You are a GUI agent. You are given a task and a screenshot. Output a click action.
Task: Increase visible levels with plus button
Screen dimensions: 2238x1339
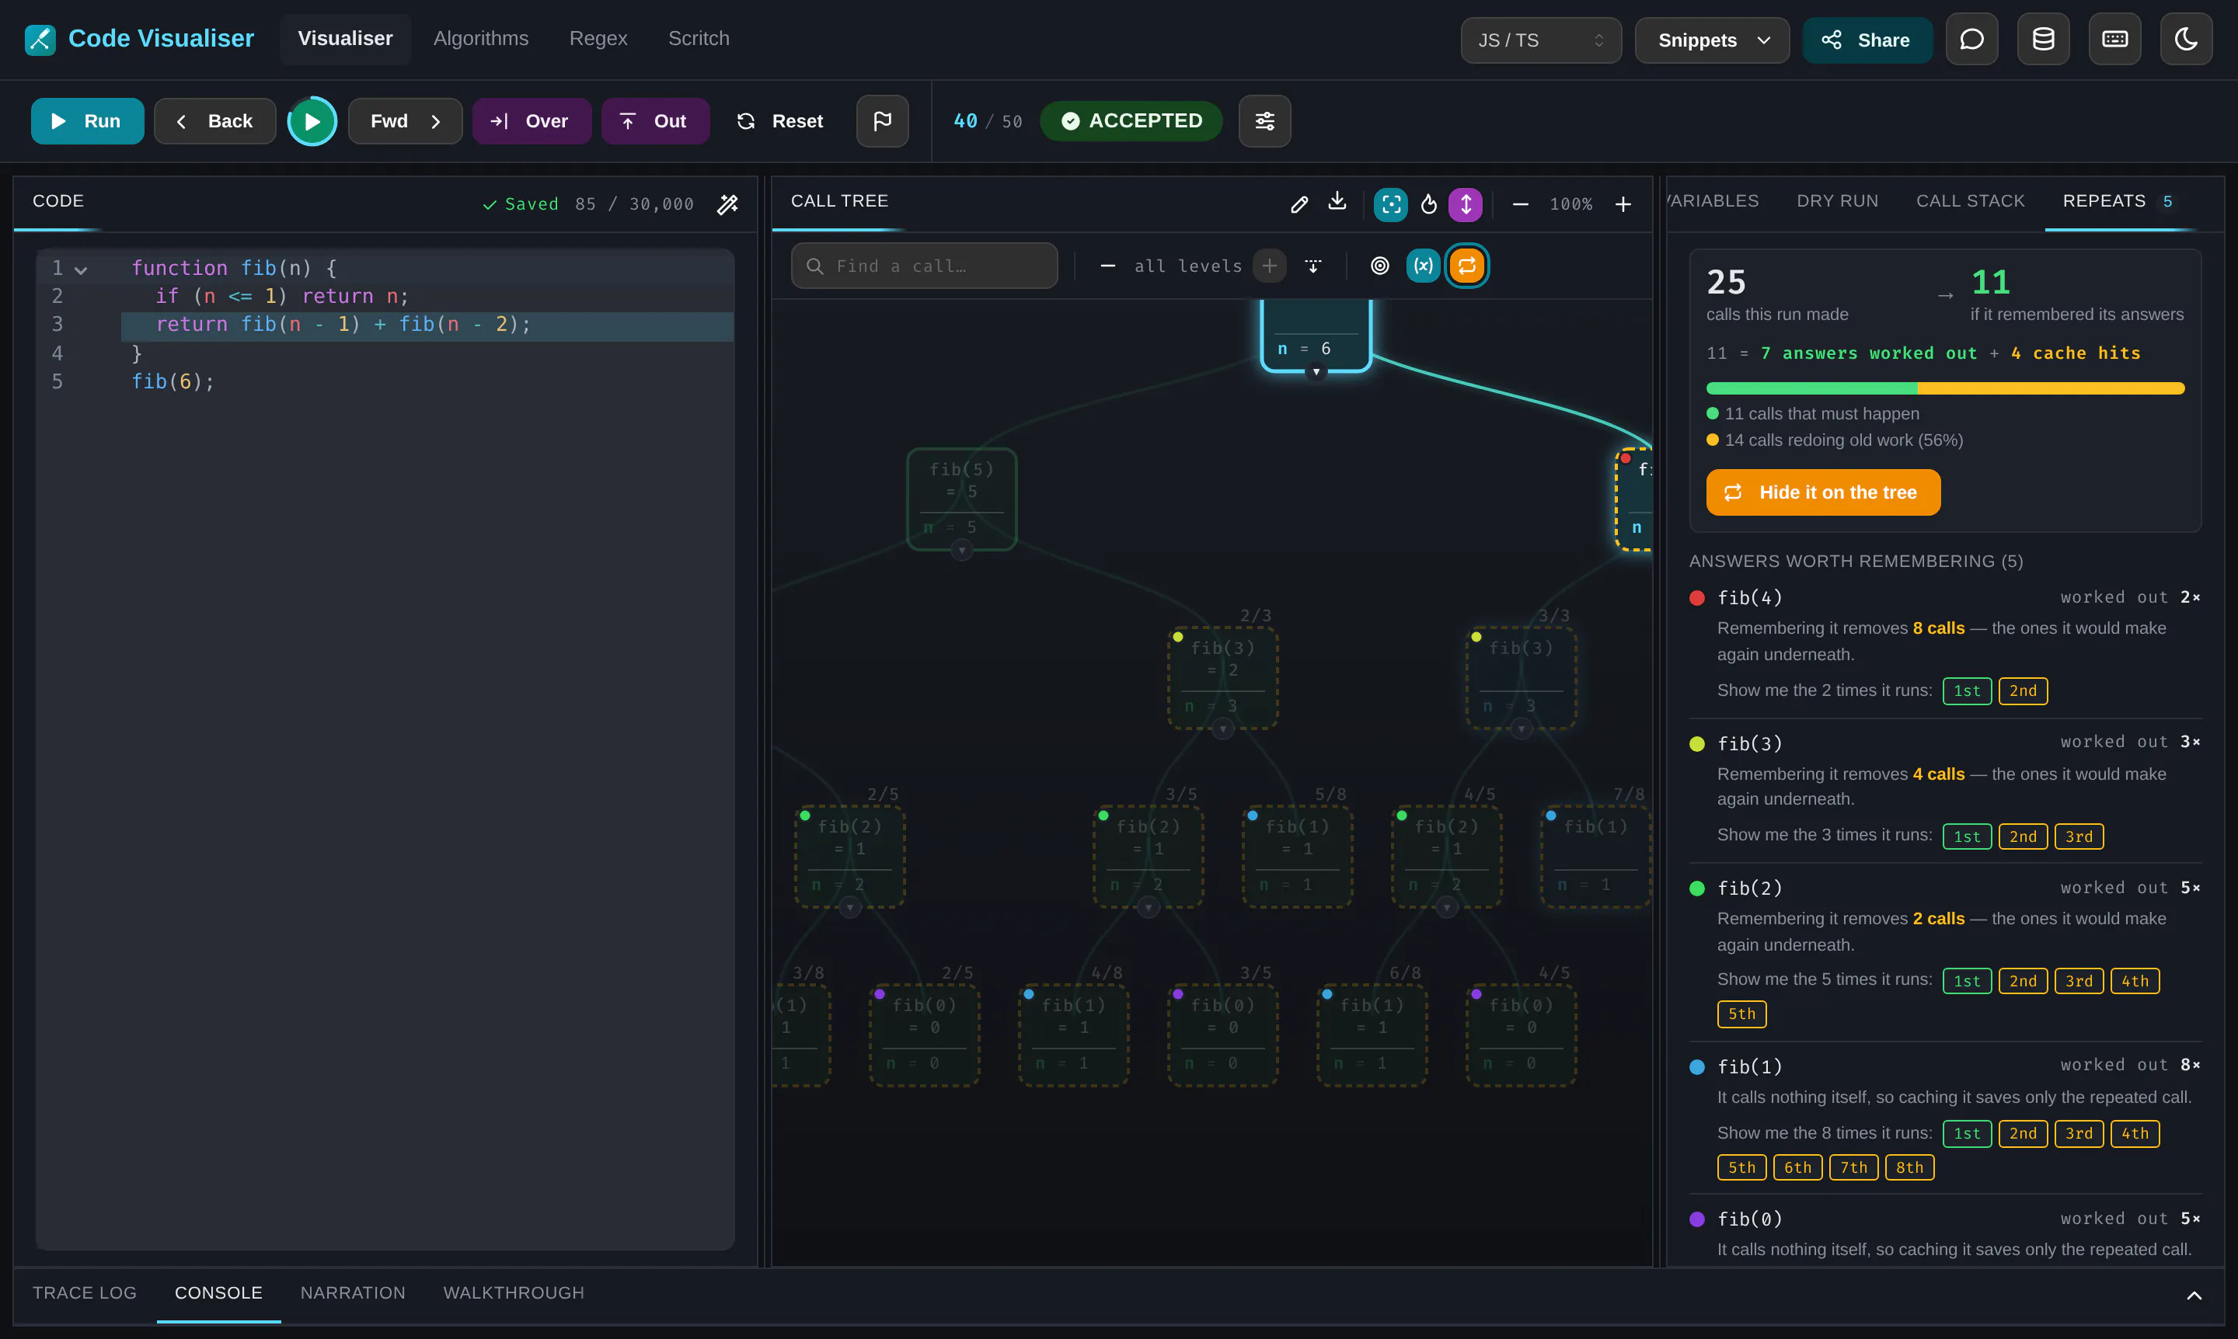click(x=1269, y=266)
